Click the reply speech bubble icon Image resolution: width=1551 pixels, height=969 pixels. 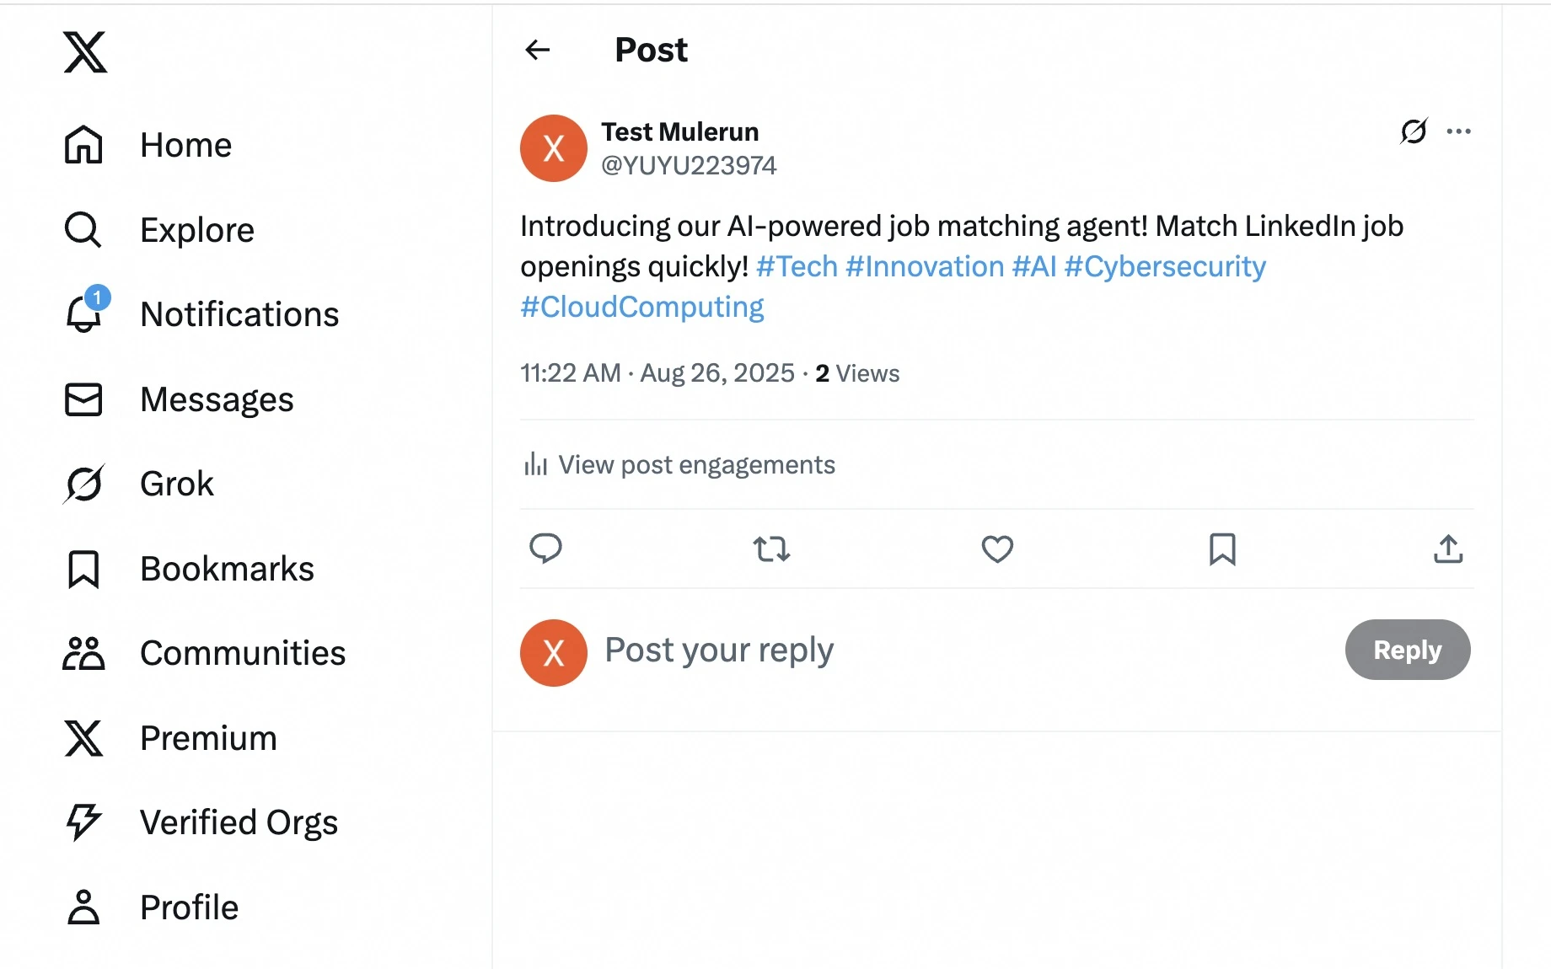pyautogui.click(x=545, y=549)
